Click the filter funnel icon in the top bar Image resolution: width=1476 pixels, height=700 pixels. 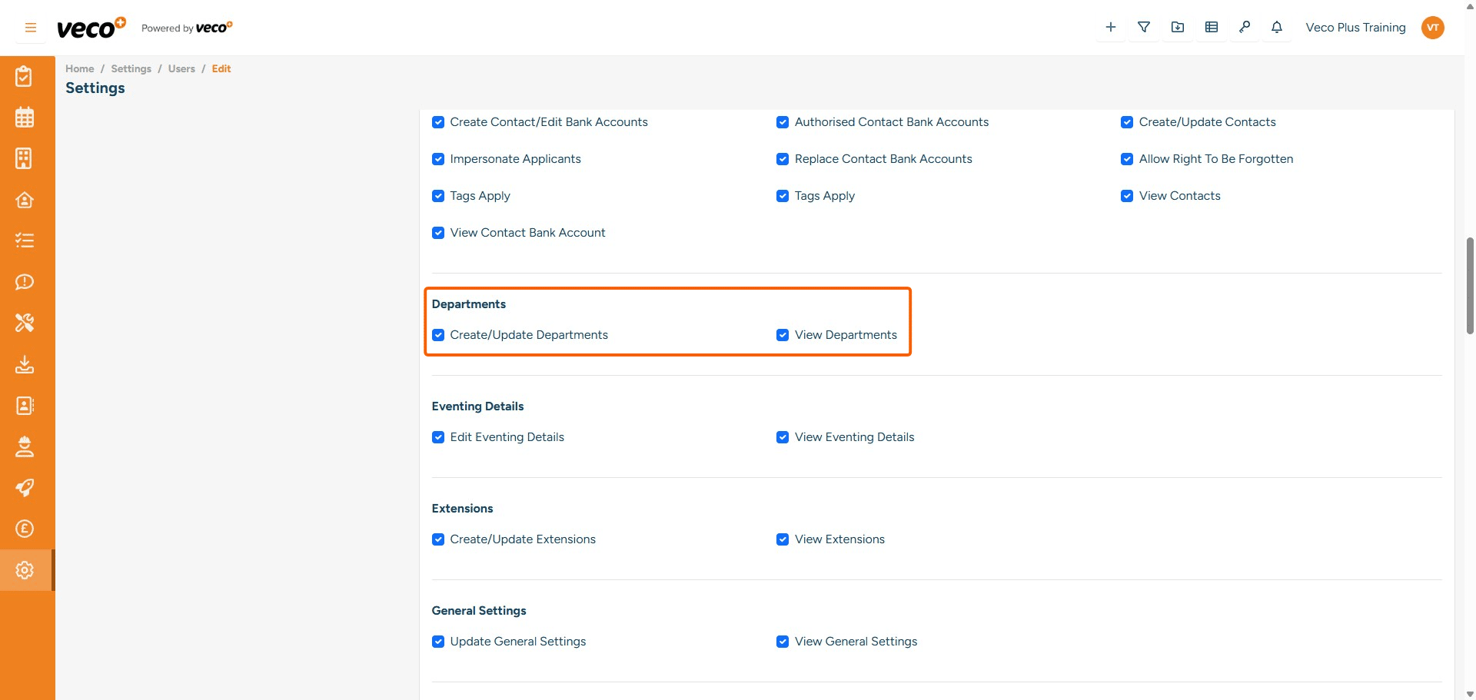point(1143,27)
